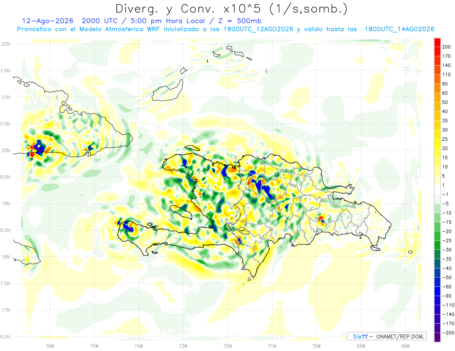455x351 pixels.
Task: Click the negative legend value '-110'
Action: pos(448,305)
